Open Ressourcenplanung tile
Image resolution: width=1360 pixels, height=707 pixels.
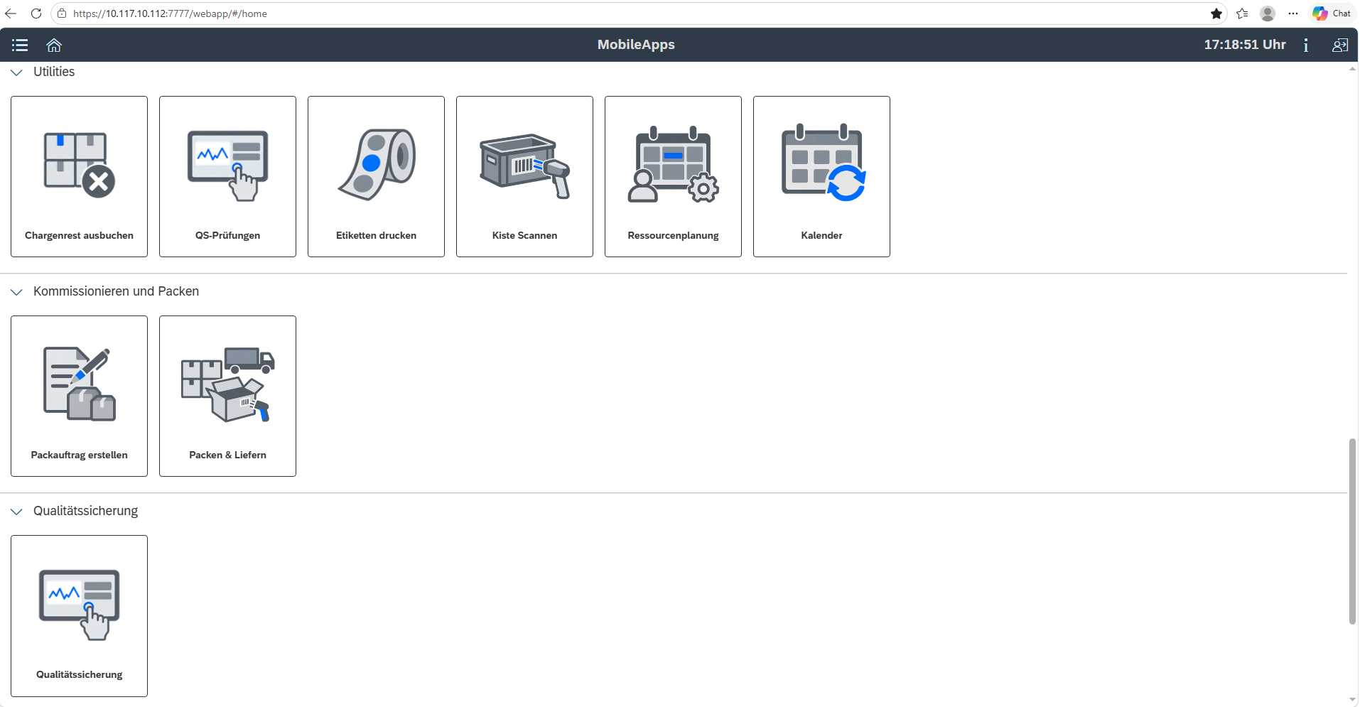point(674,176)
